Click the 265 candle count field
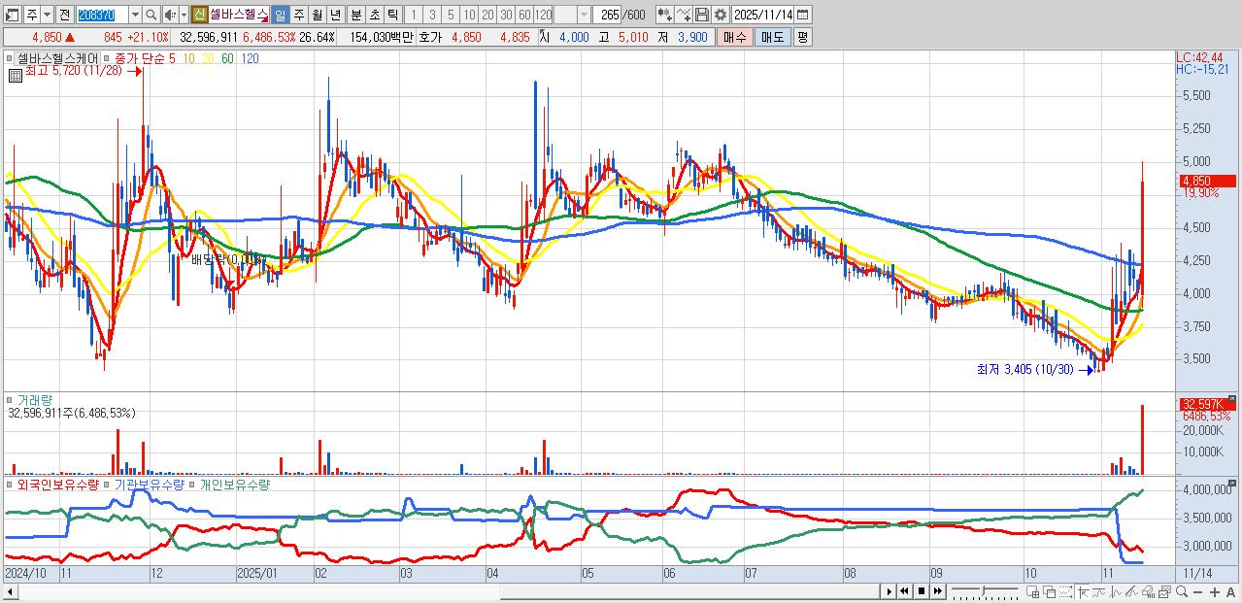The height and width of the screenshot is (603, 1242). [x=608, y=15]
